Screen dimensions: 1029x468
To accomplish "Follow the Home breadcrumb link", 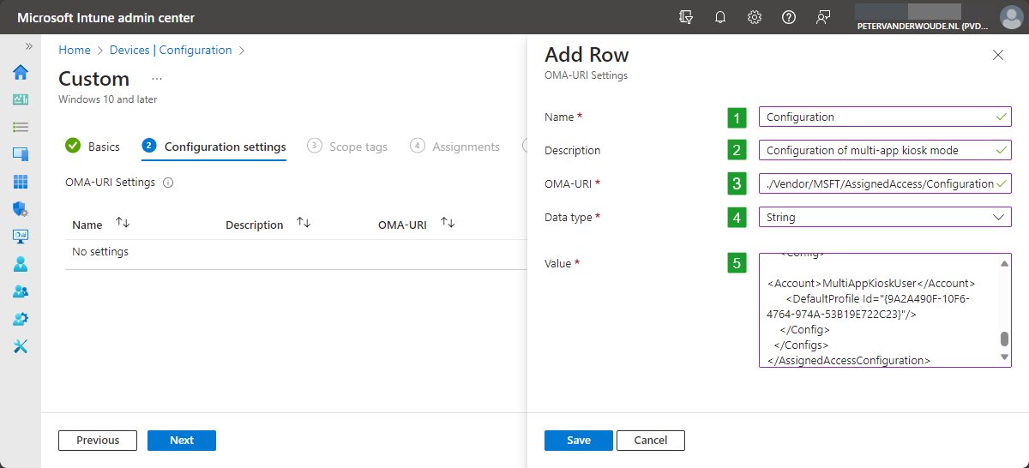I will (x=75, y=50).
